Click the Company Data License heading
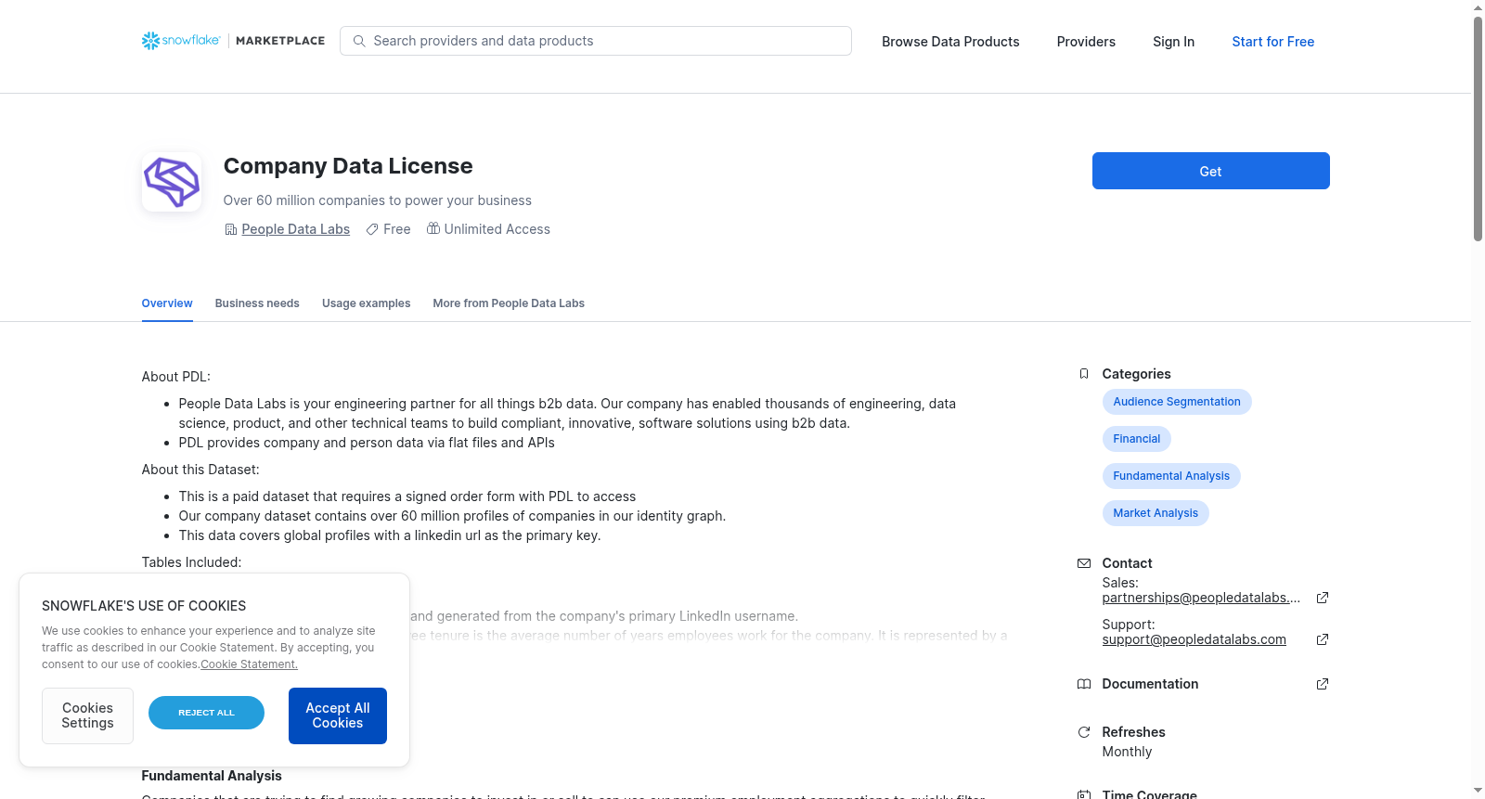 point(348,166)
